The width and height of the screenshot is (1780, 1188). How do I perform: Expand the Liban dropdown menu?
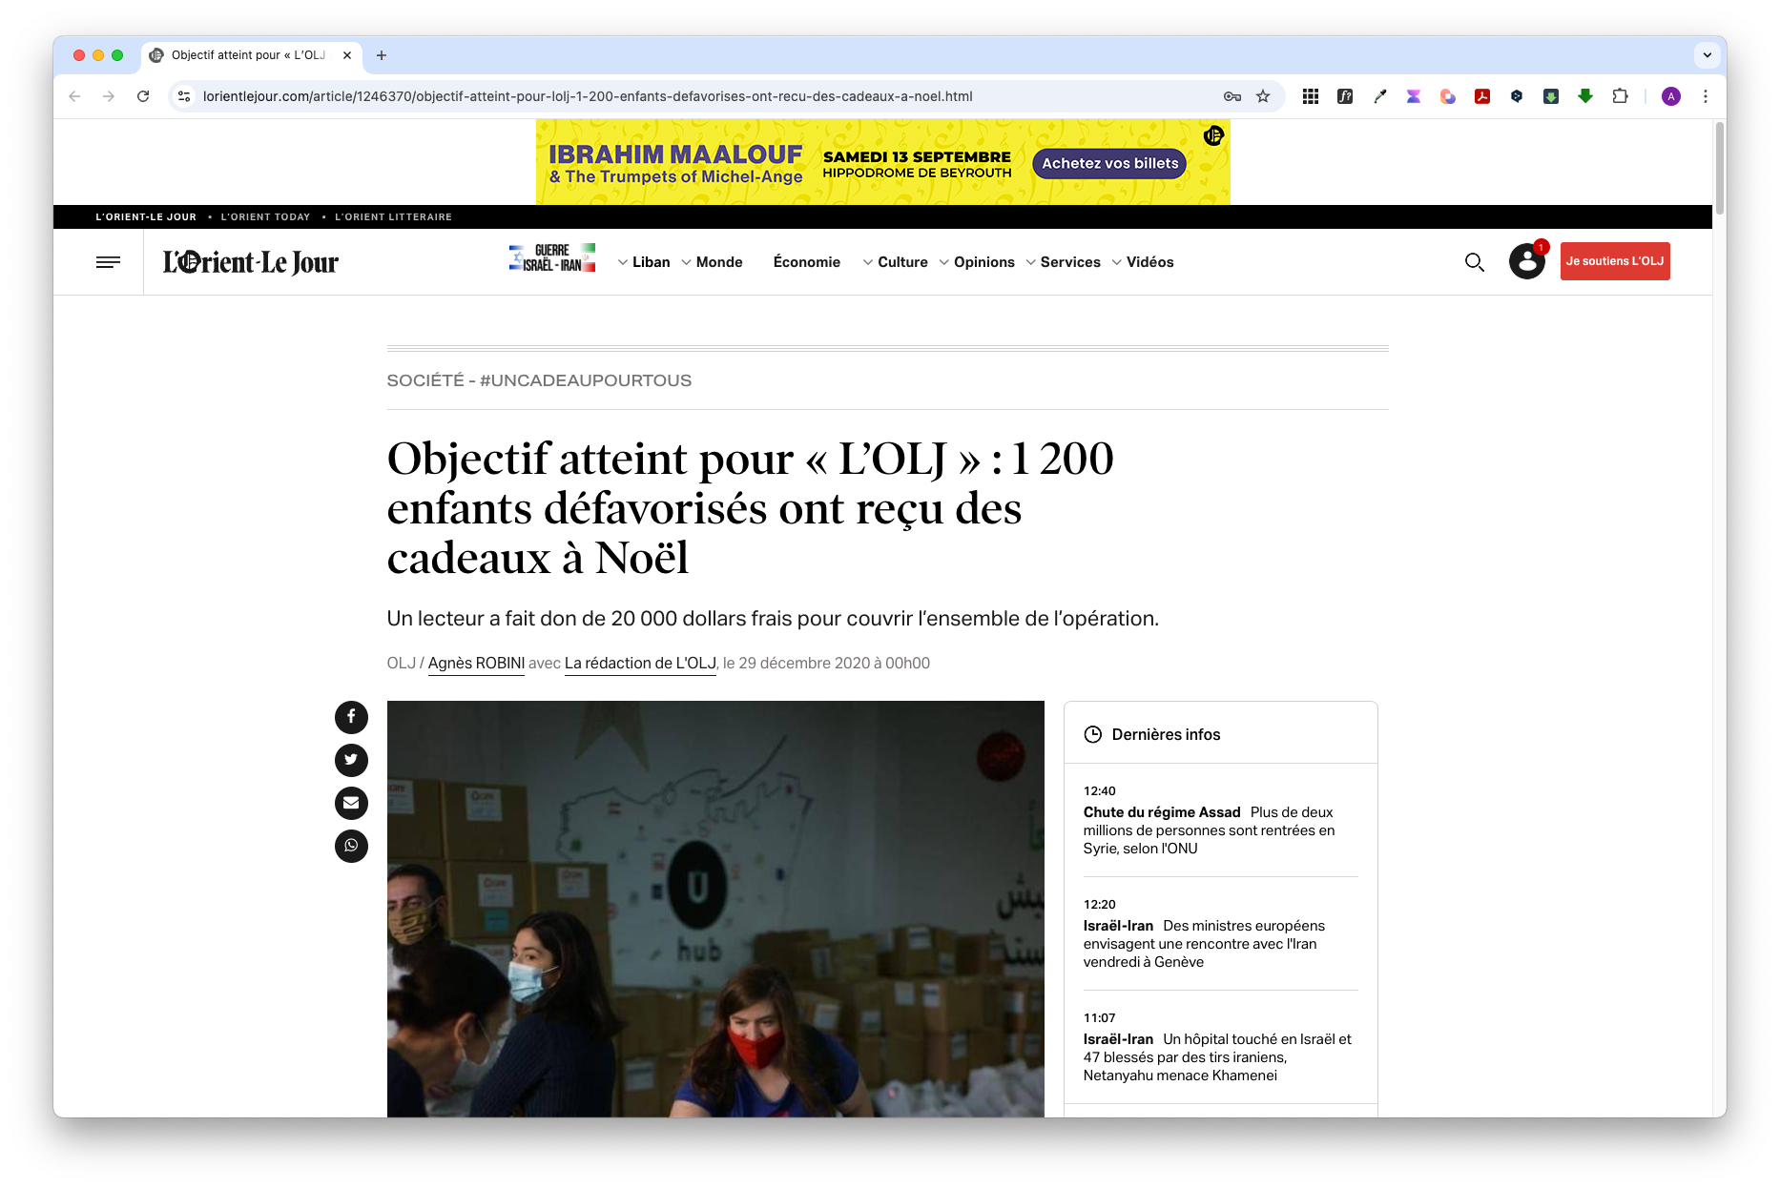(652, 261)
